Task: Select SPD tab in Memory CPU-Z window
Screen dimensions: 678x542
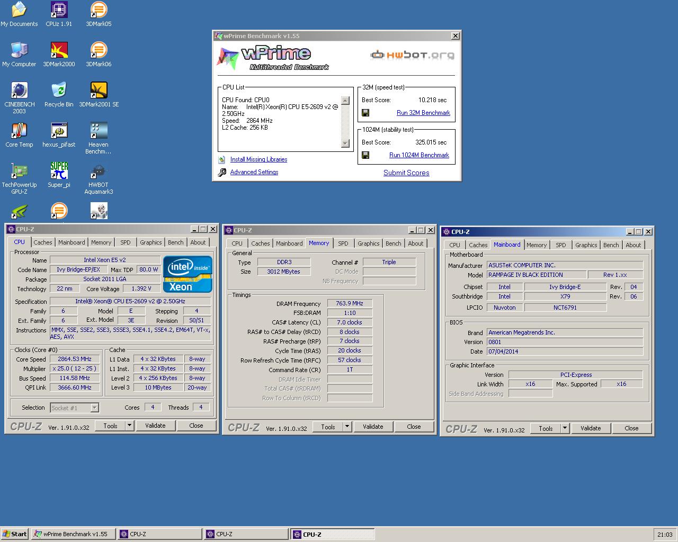Action: [x=343, y=243]
